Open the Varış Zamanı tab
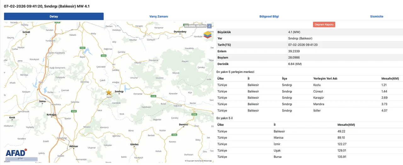Image resolution: width=403 pixels, height=165 pixels. [159, 16]
